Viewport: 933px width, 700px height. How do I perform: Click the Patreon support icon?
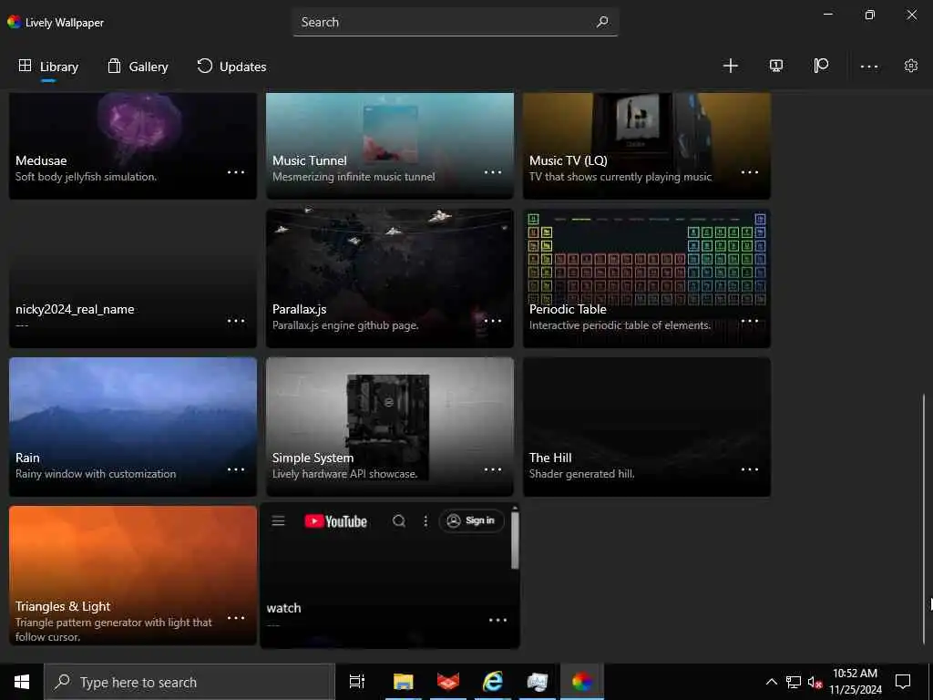pyautogui.click(x=821, y=66)
